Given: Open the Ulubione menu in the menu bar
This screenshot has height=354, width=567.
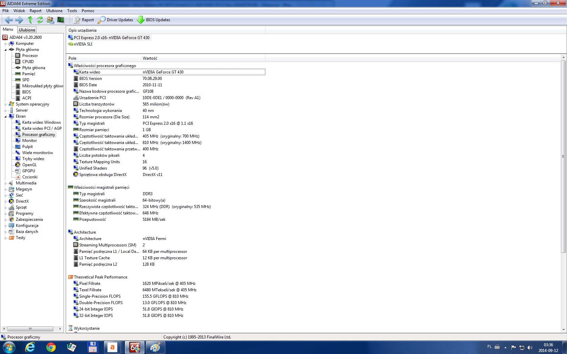Looking at the screenshot, I should [x=54, y=11].
